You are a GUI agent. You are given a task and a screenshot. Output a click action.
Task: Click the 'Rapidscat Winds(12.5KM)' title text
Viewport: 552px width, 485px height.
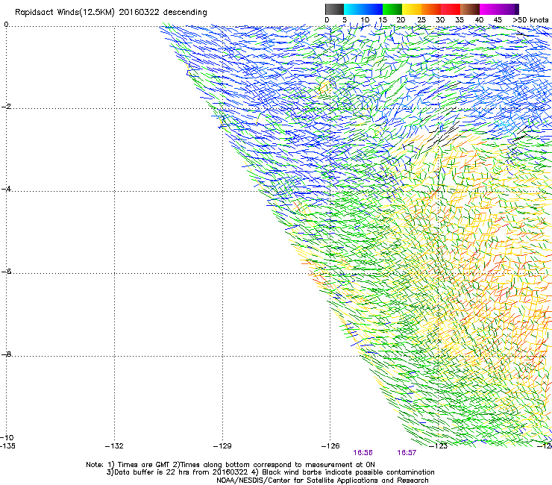65,13
